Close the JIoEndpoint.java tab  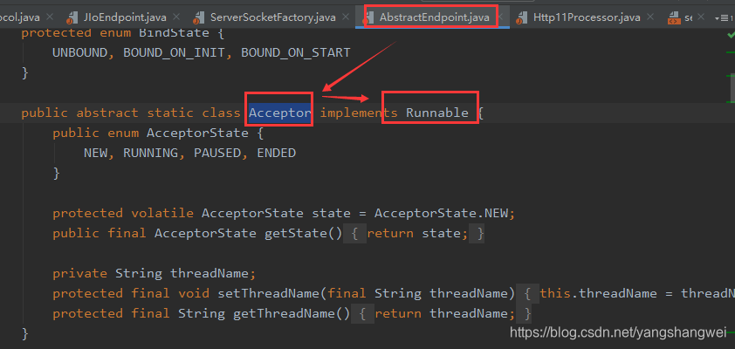pos(176,17)
